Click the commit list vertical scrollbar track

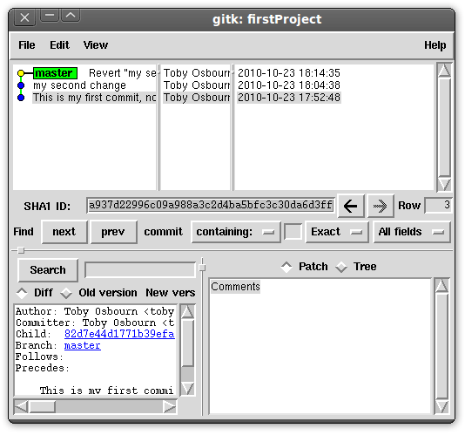444,127
